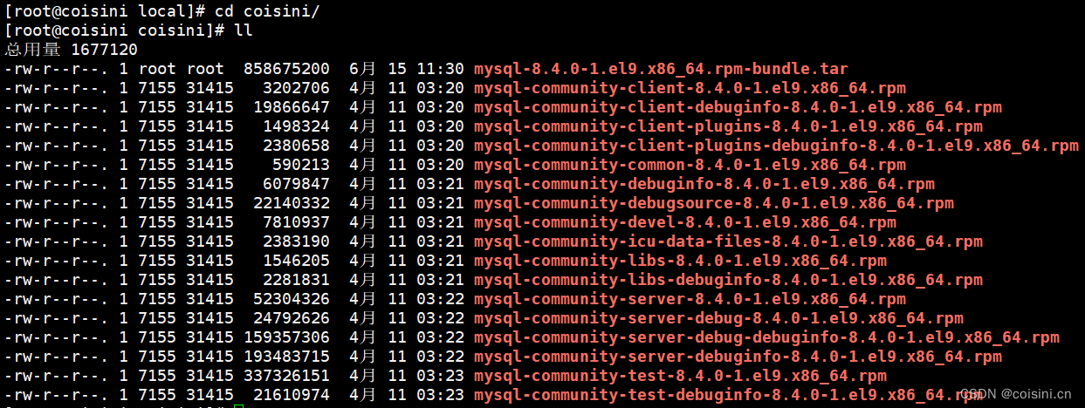The height and width of the screenshot is (408, 1085).
Task: Click file size 193483715
Action: point(287,357)
